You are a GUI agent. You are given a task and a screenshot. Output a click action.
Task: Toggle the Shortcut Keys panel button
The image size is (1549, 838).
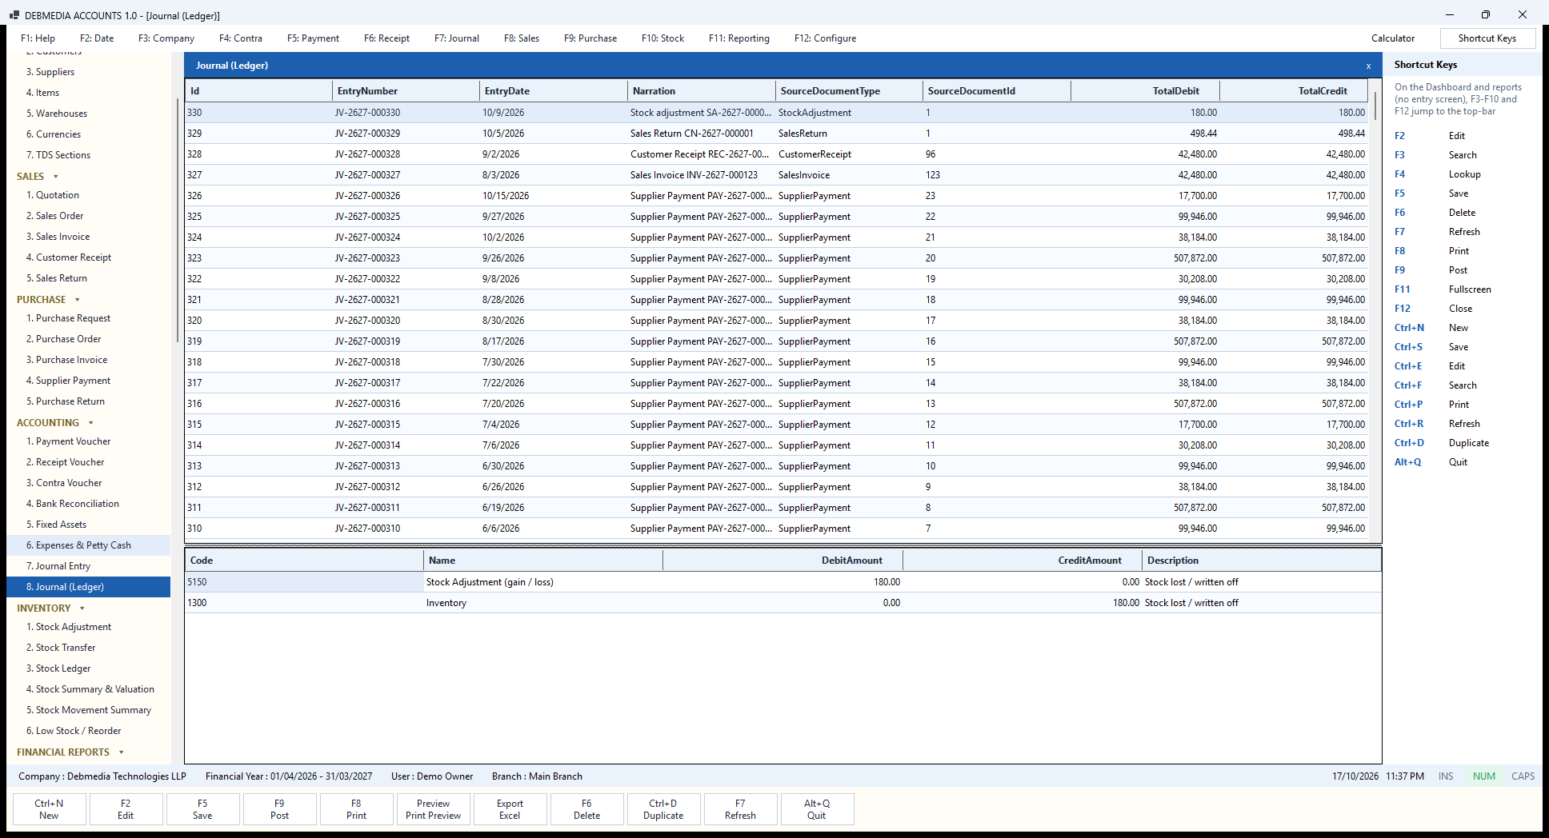(x=1487, y=38)
